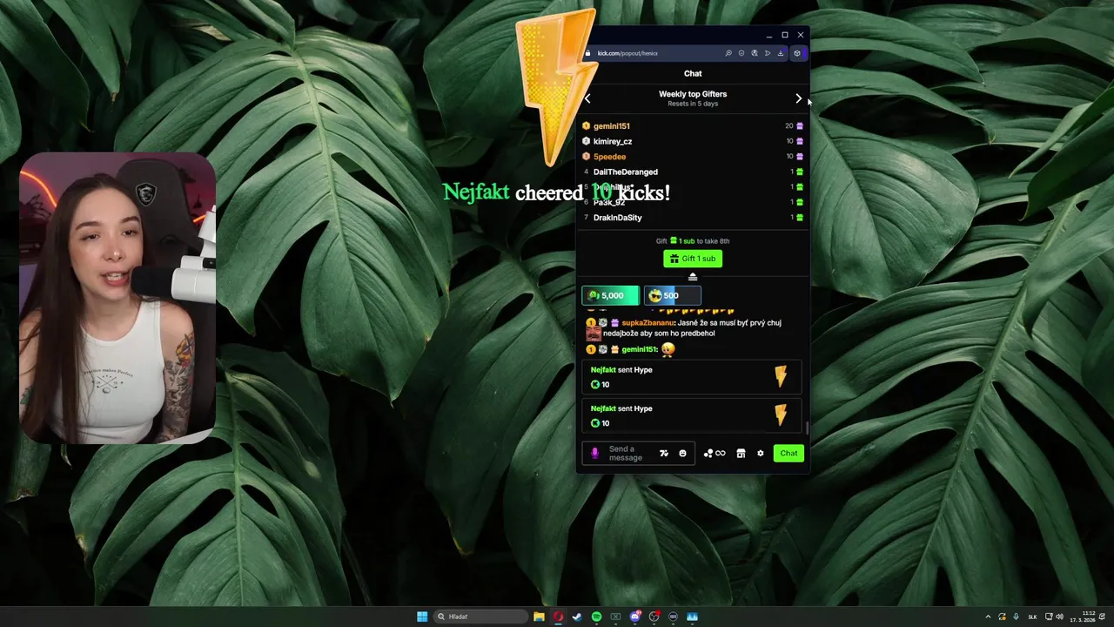Click the Gift 1 sub button

coord(693,259)
